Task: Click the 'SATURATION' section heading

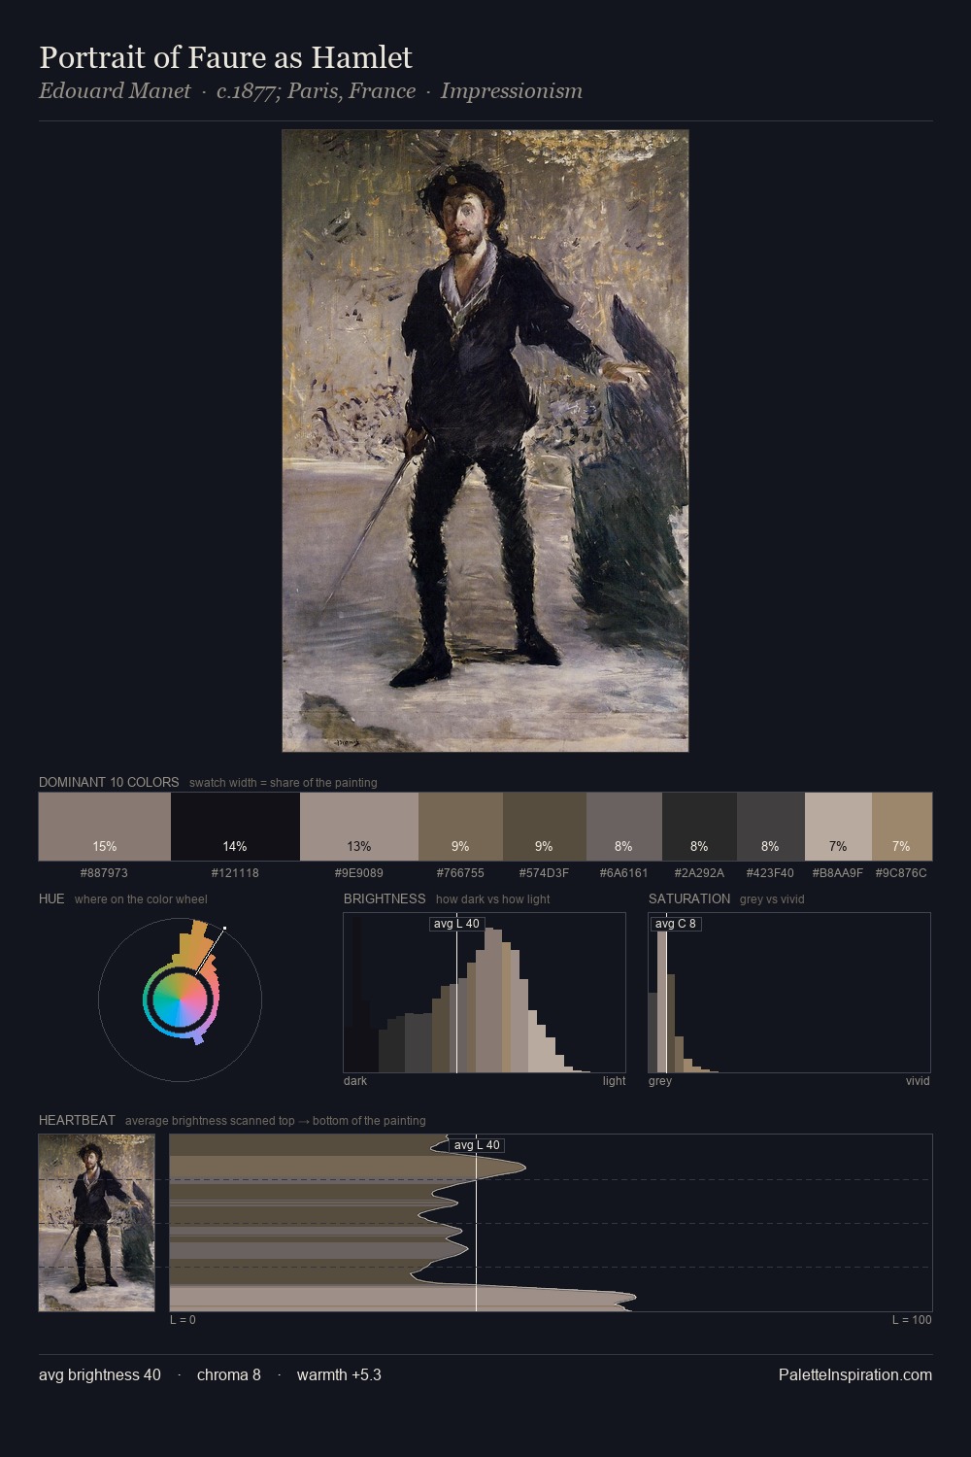Action: coord(689,898)
